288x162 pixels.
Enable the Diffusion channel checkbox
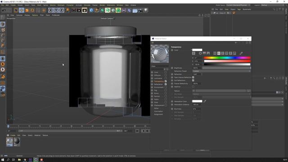[x=166, y=75]
